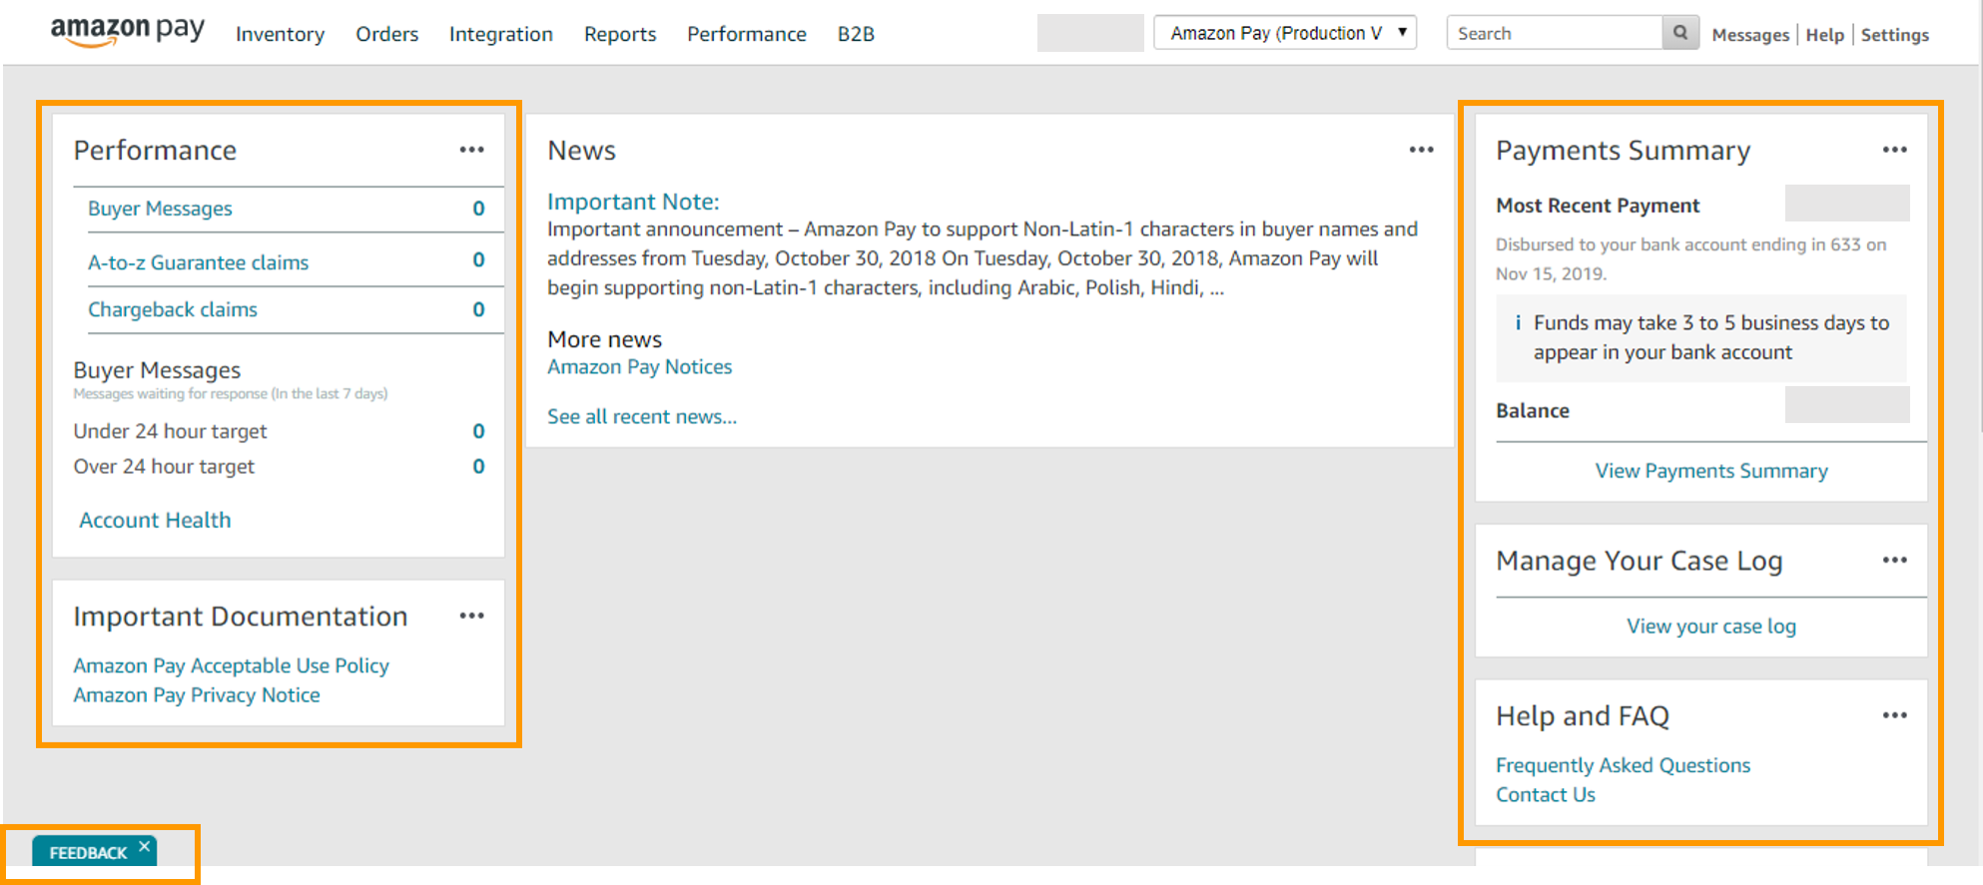Open the Reports menu
Screen dimensions: 1983x885
point(620,34)
